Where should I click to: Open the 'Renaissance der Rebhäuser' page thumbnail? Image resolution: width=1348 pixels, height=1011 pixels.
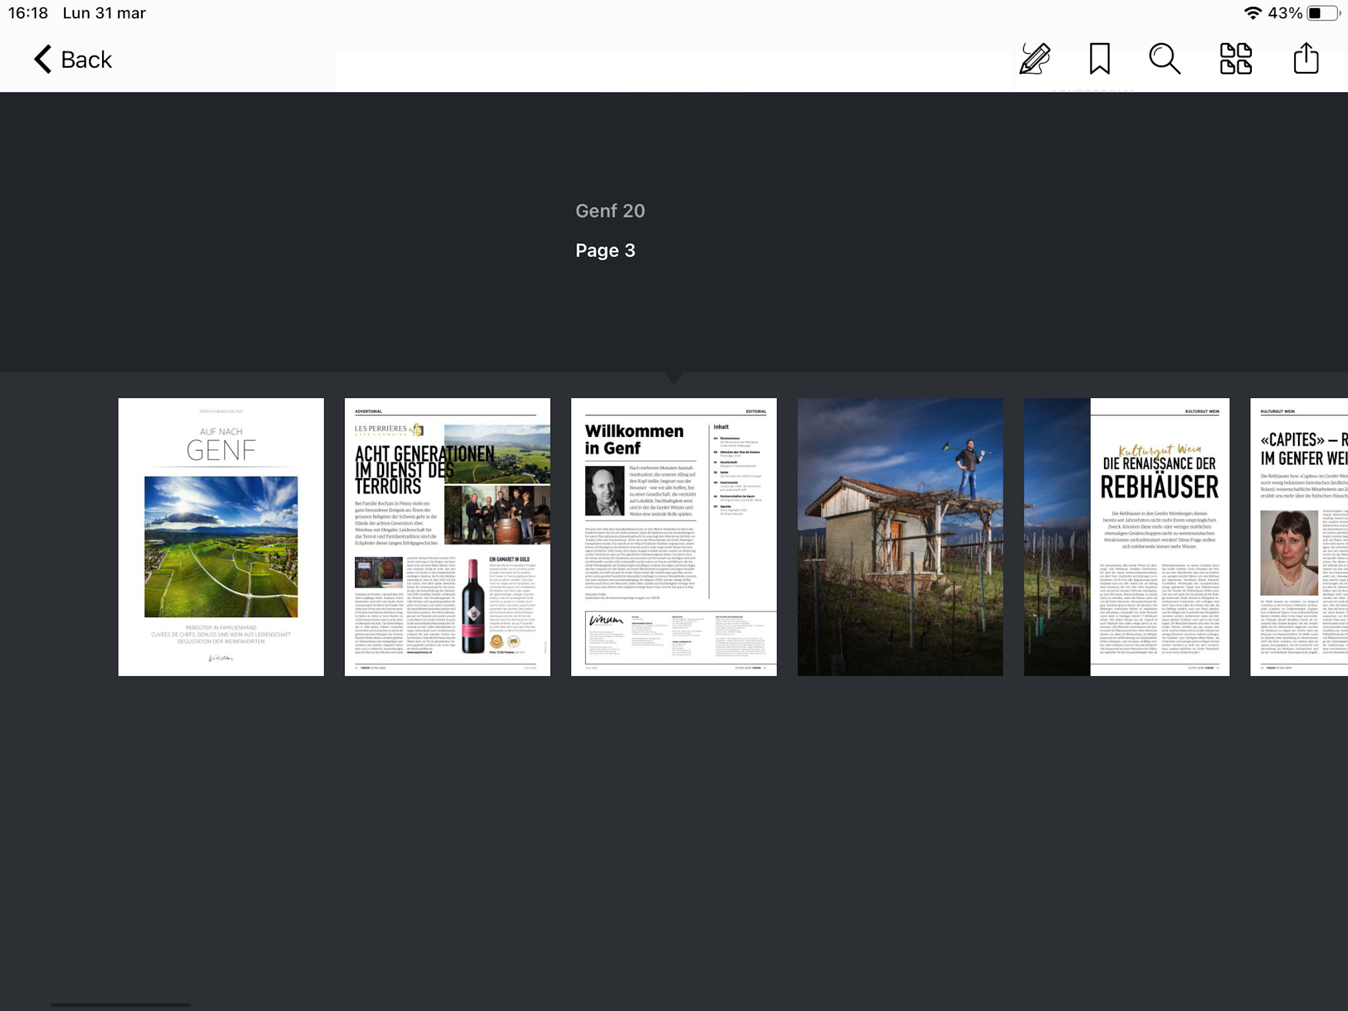click(1127, 537)
